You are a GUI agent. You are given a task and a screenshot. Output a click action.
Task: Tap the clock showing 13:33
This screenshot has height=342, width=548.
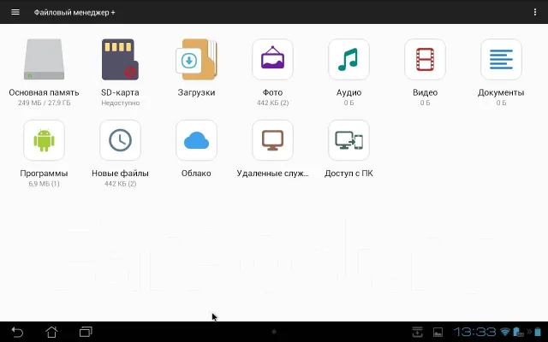tap(474, 332)
